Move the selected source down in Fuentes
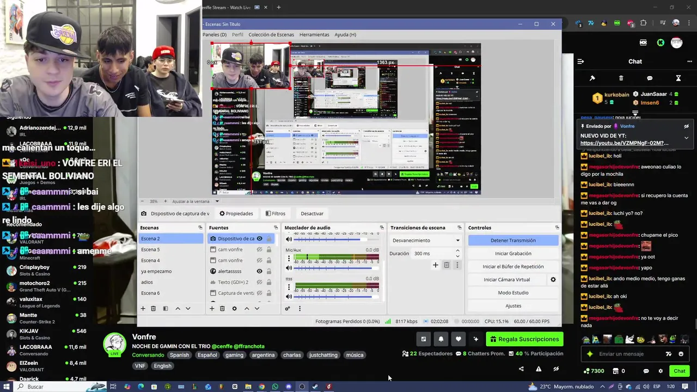The width and height of the screenshot is (697, 392). point(257,309)
